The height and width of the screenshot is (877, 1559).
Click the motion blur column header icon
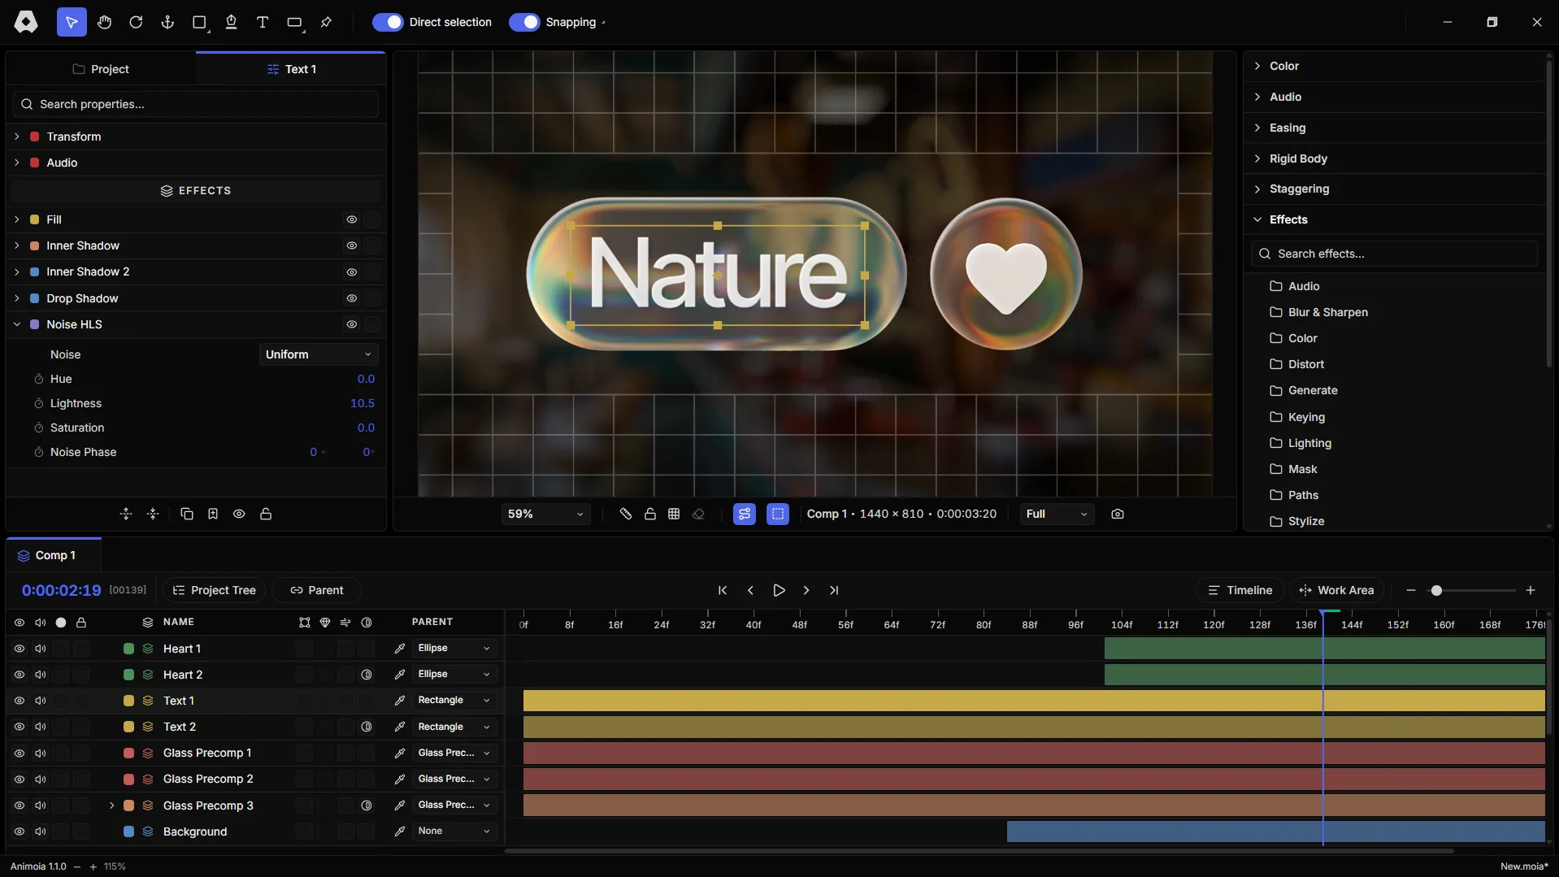tap(345, 623)
